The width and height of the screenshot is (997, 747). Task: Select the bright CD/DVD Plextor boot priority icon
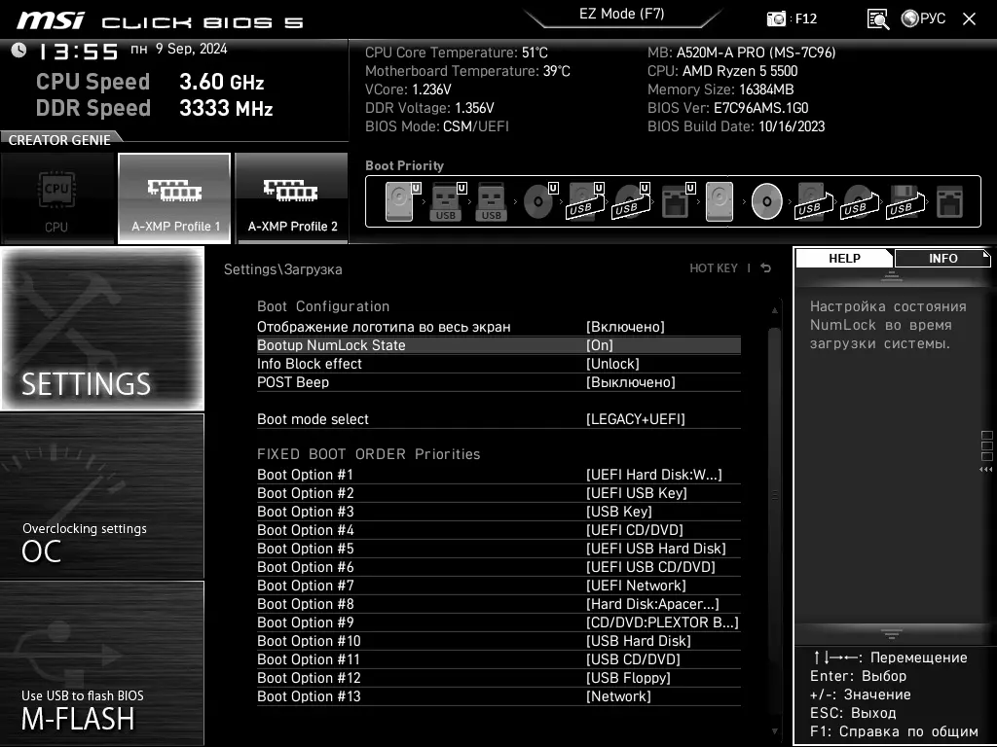click(766, 202)
